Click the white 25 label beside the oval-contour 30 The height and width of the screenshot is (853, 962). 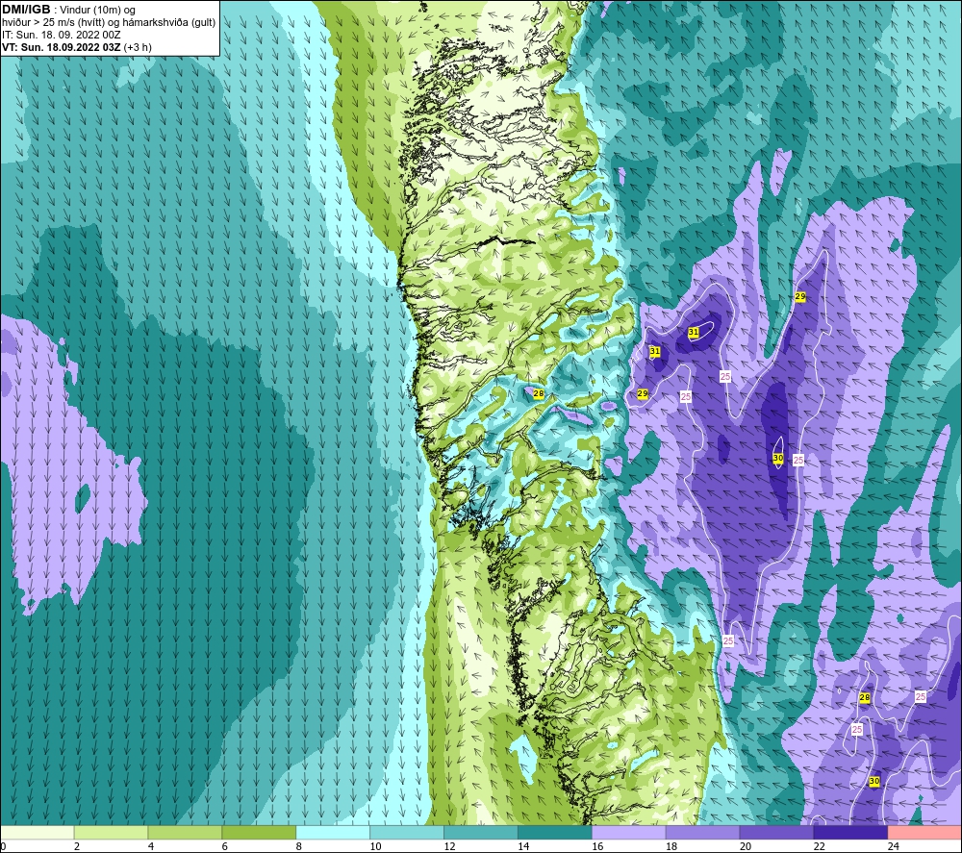tap(798, 460)
